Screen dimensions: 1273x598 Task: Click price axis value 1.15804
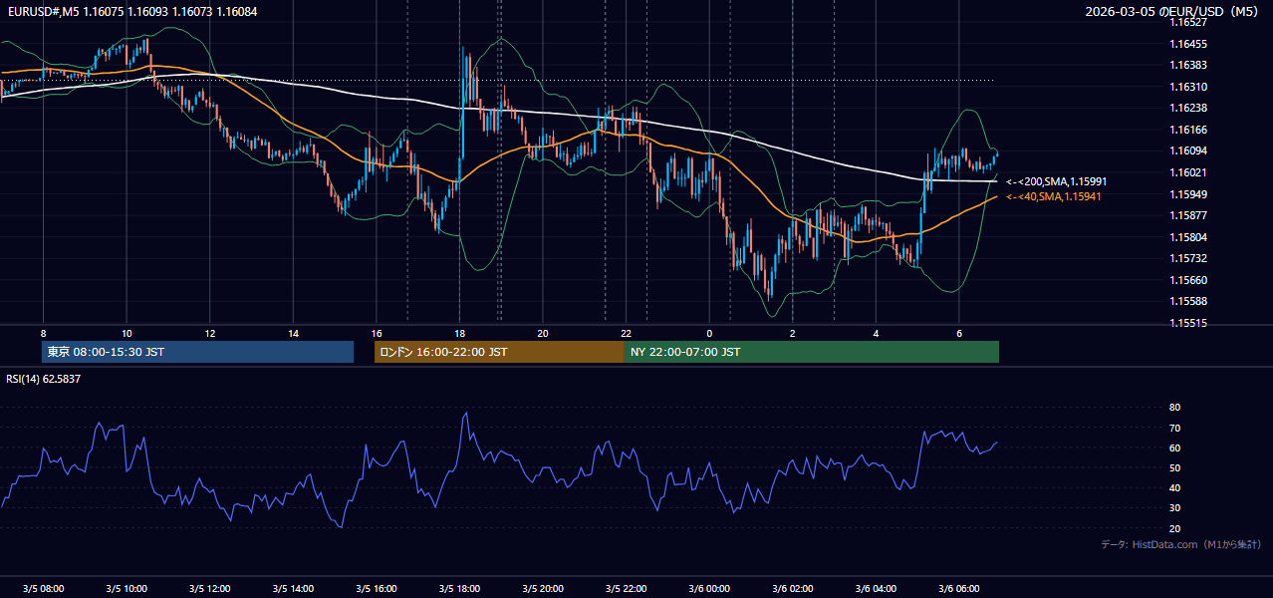[1187, 237]
